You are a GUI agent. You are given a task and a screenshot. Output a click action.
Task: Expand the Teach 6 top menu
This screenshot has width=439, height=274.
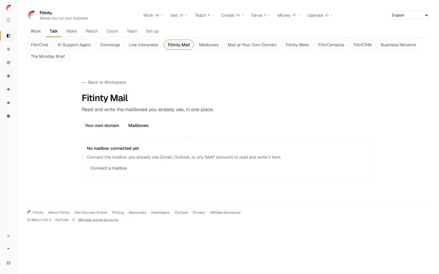[x=204, y=15]
